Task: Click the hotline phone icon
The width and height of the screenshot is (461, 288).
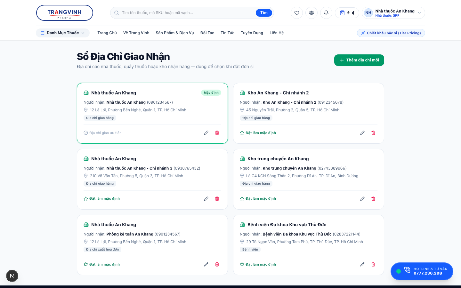Action: [407, 270]
